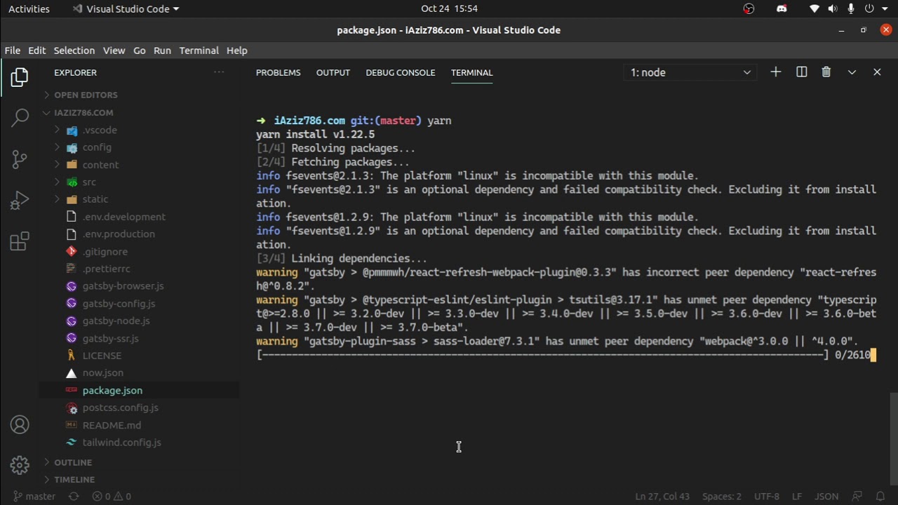This screenshot has width=898, height=505.
Task: Click the red recording tray icon
Action: [x=749, y=9]
